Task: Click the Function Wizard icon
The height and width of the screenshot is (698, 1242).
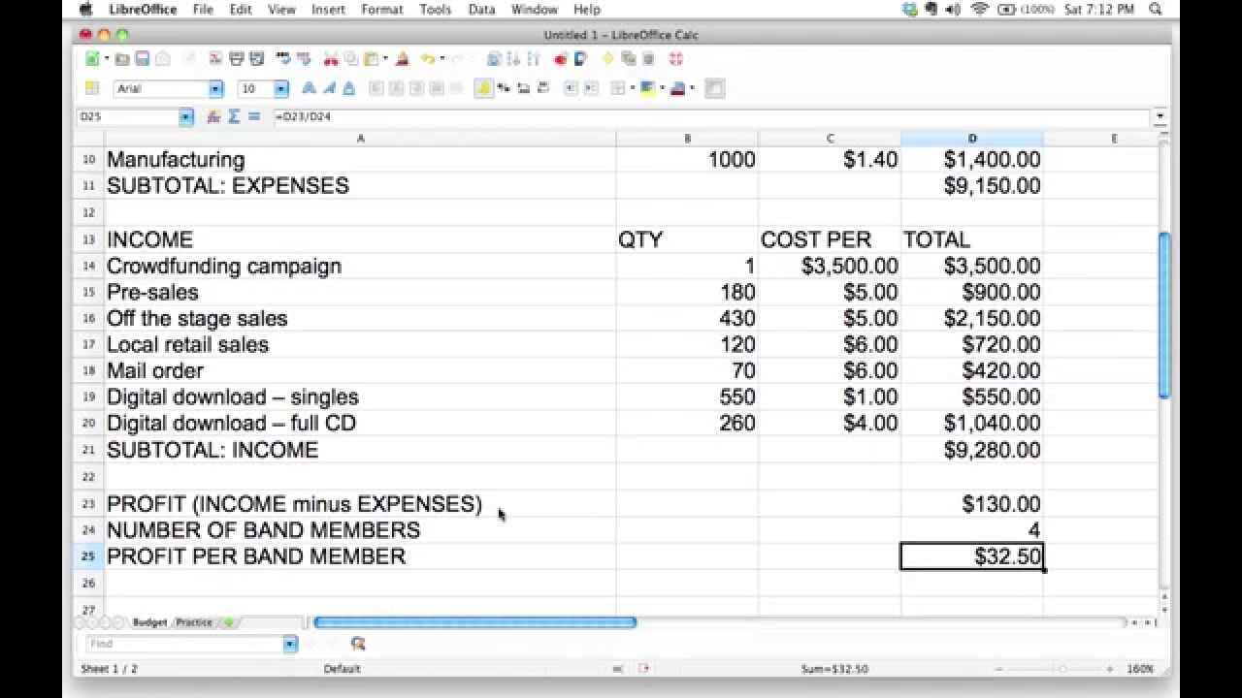Action: coord(212,116)
